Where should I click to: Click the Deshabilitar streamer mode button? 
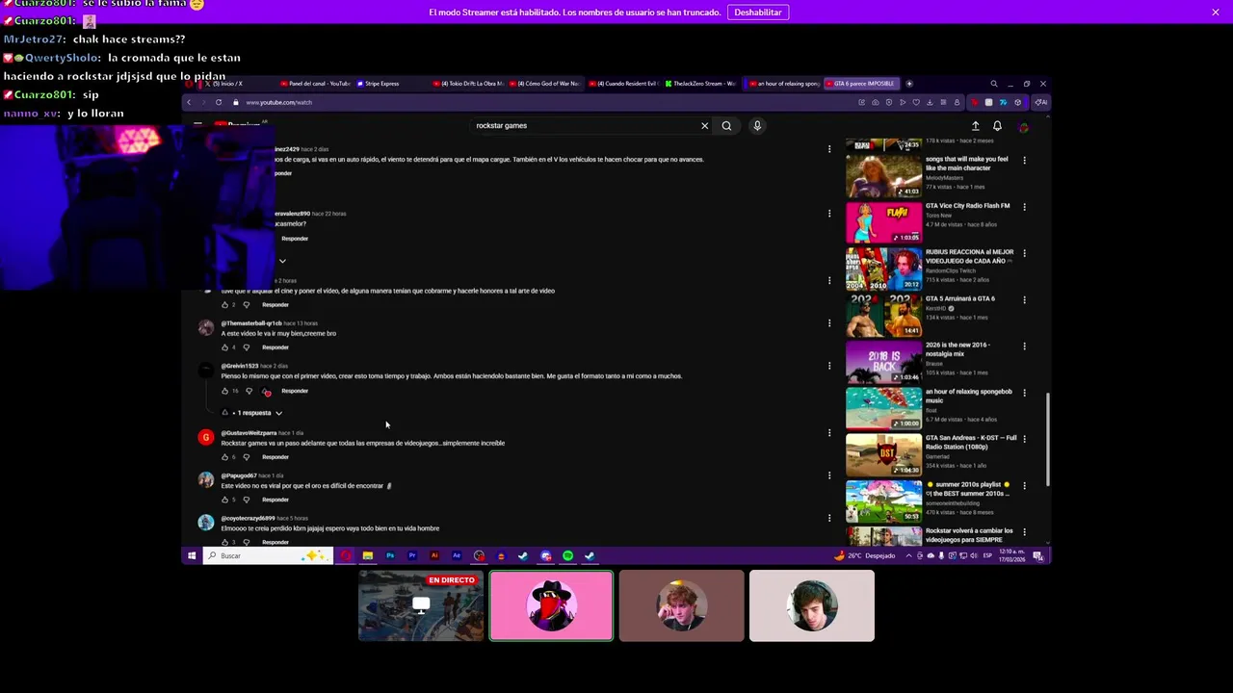point(758,13)
